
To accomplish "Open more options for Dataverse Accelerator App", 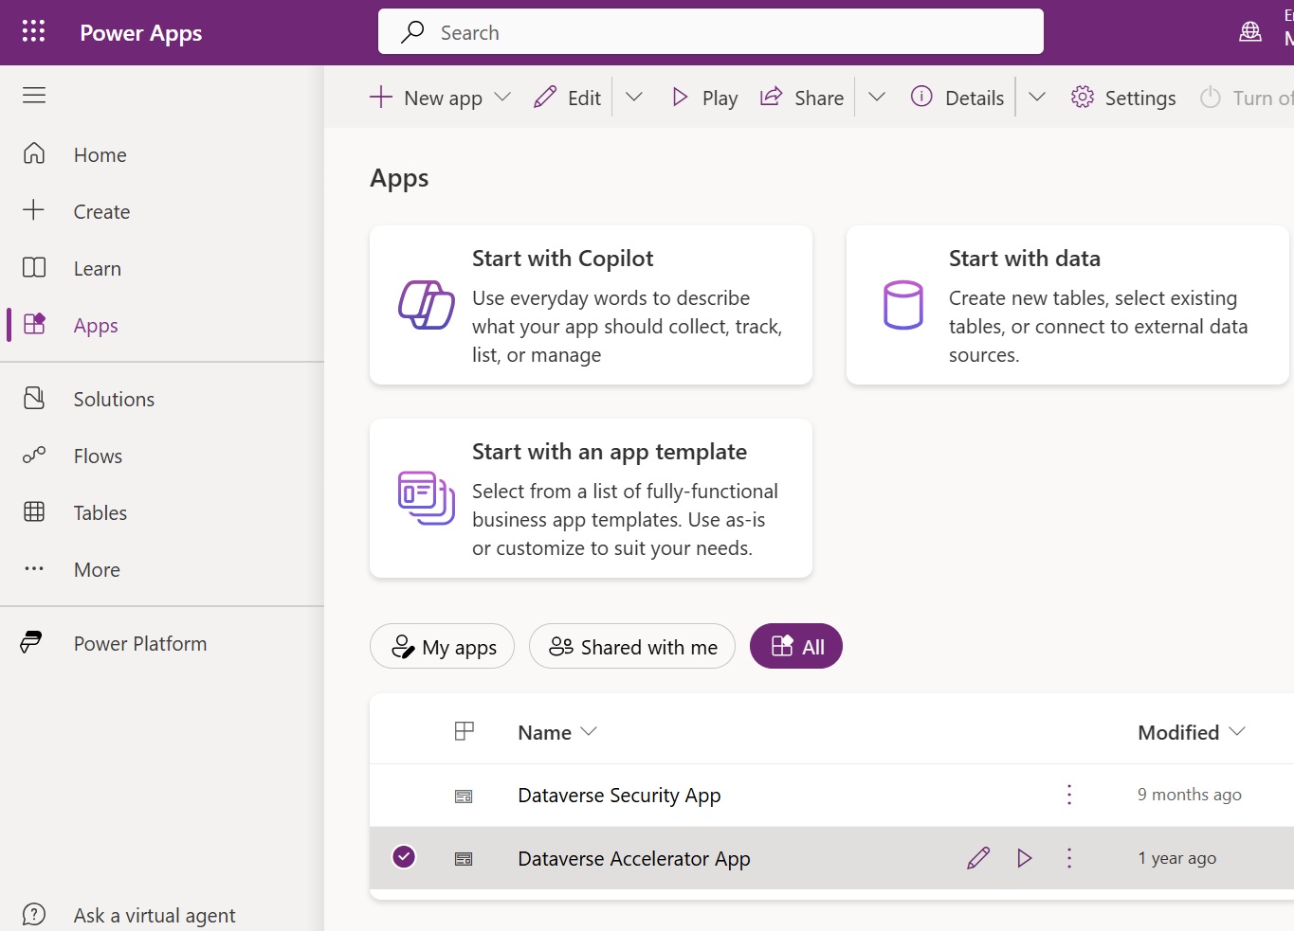I will 1069,858.
